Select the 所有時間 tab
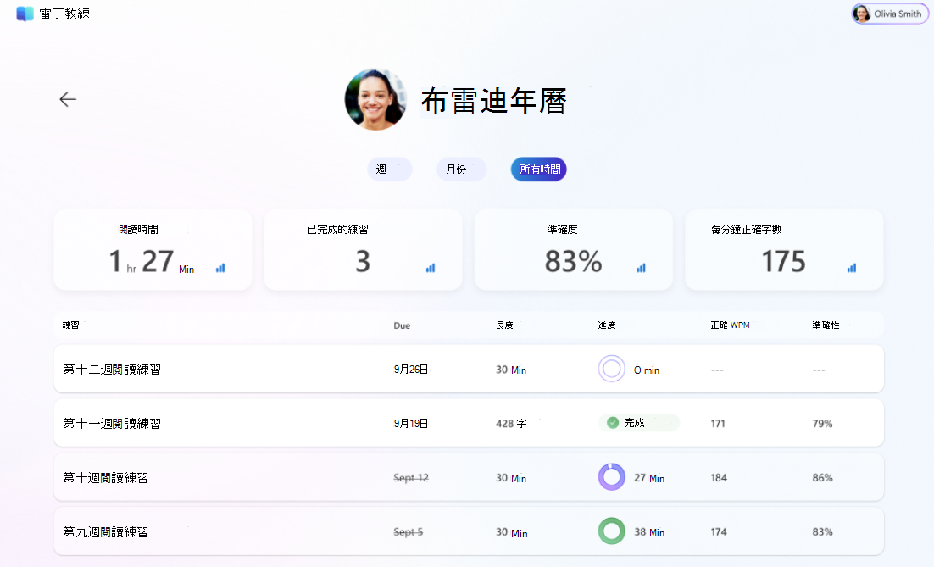 pos(539,170)
